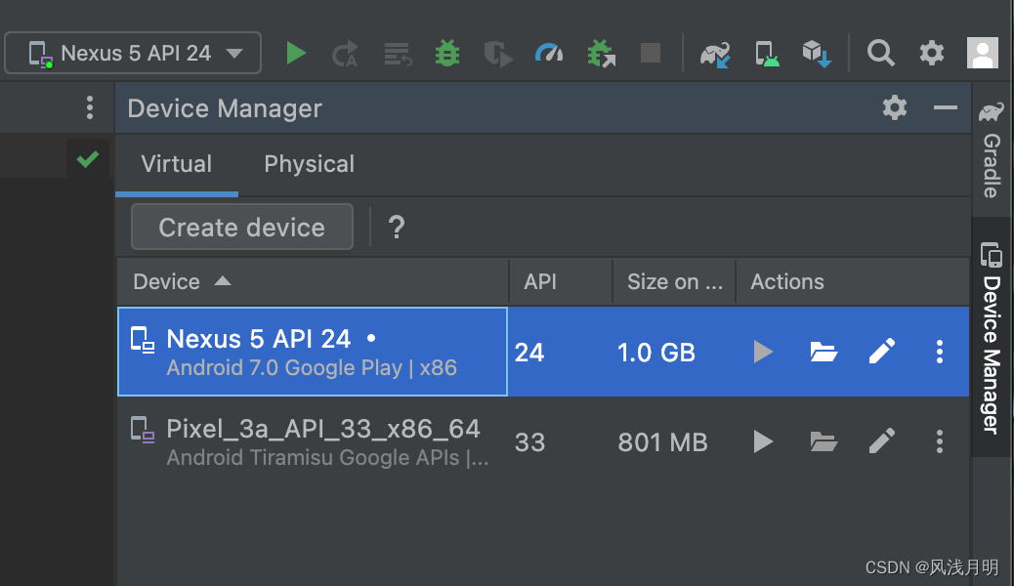Viewport: 1014px width, 586px height.
Task: Run app with Coverage shield icon
Action: click(498, 55)
